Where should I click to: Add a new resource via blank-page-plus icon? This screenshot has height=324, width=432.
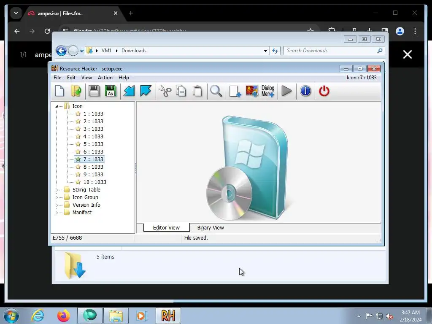[235, 91]
